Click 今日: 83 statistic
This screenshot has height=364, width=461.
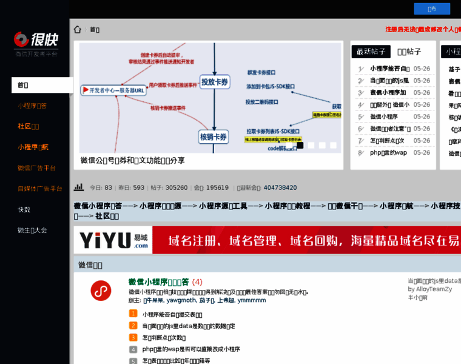click(101, 187)
